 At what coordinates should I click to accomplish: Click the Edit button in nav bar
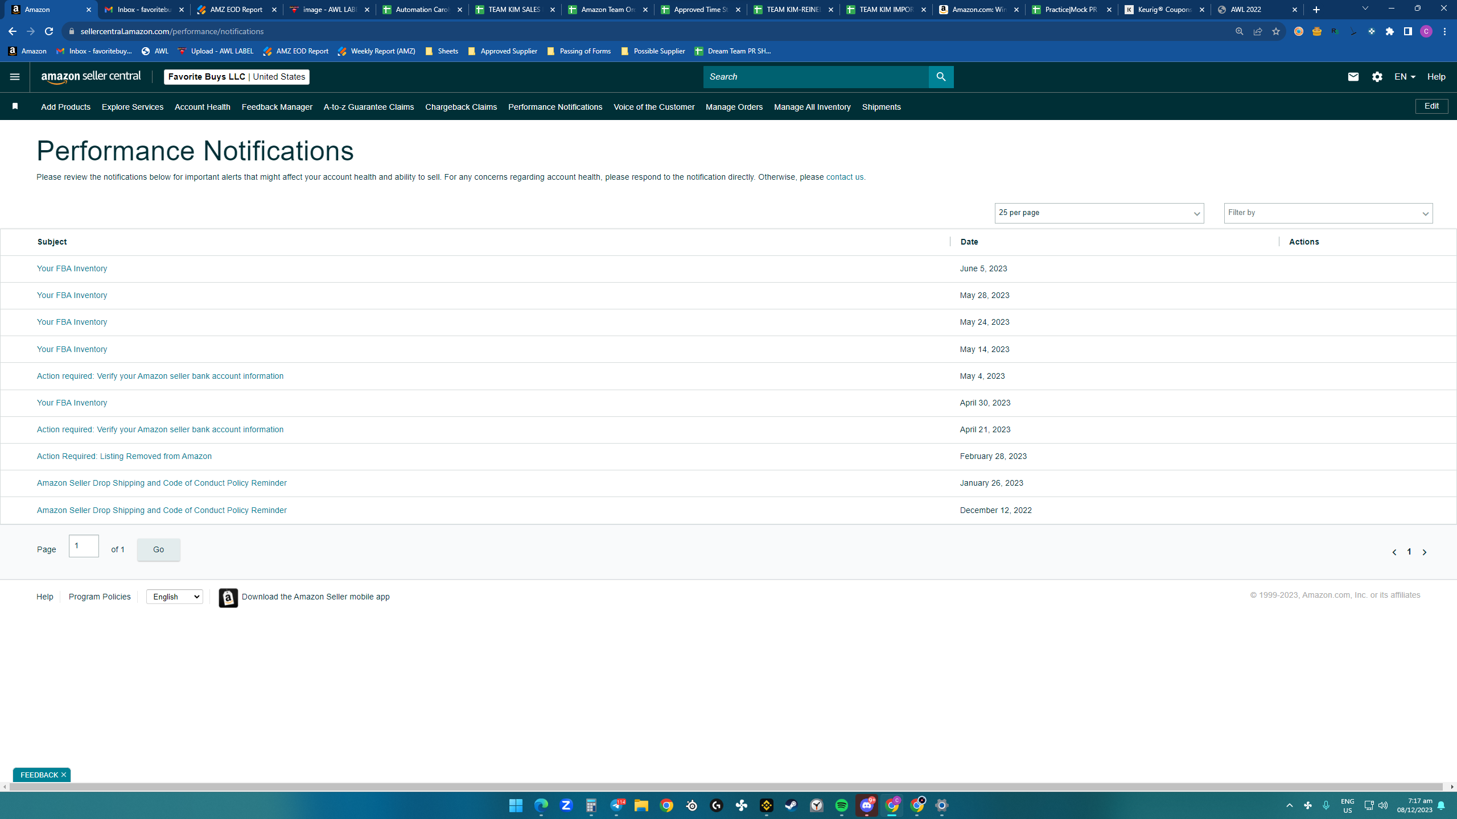[1431, 106]
